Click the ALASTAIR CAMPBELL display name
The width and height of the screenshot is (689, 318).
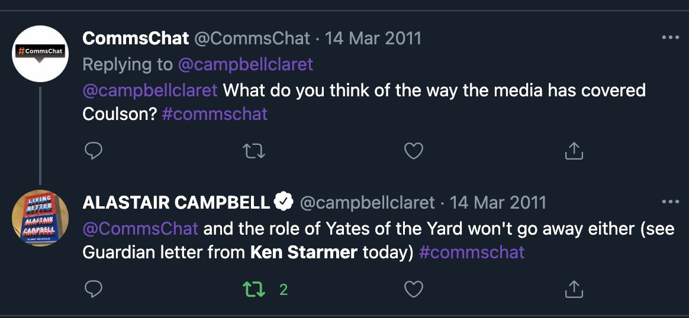point(176,203)
